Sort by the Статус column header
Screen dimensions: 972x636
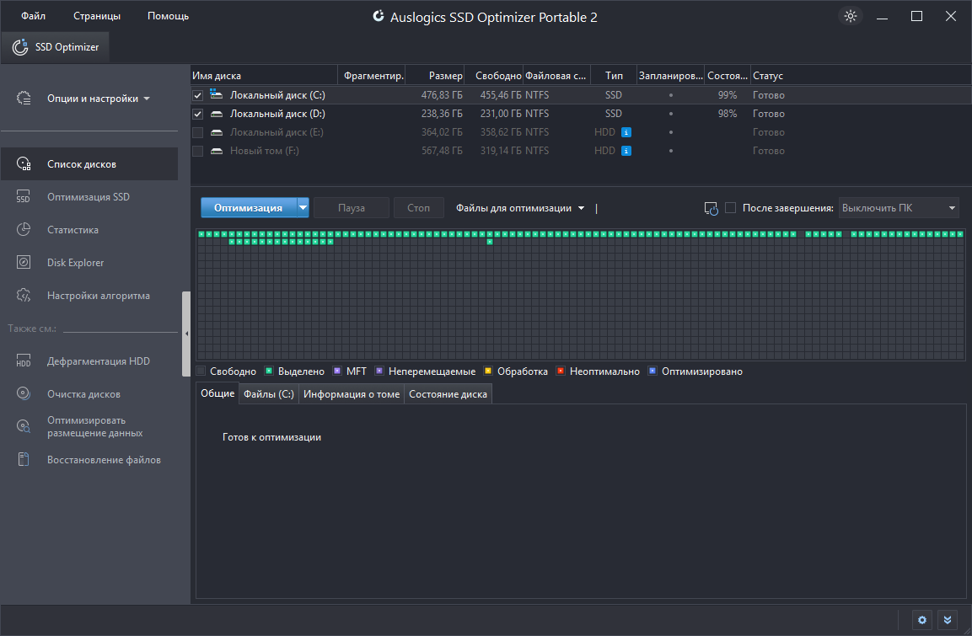click(x=861, y=76)
